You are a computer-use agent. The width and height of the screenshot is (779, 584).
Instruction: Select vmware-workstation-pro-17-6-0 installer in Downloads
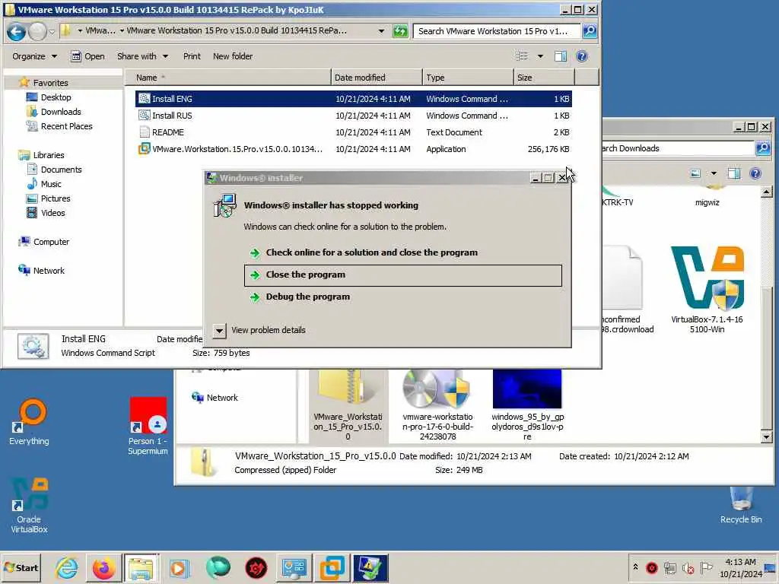(437, 405)
